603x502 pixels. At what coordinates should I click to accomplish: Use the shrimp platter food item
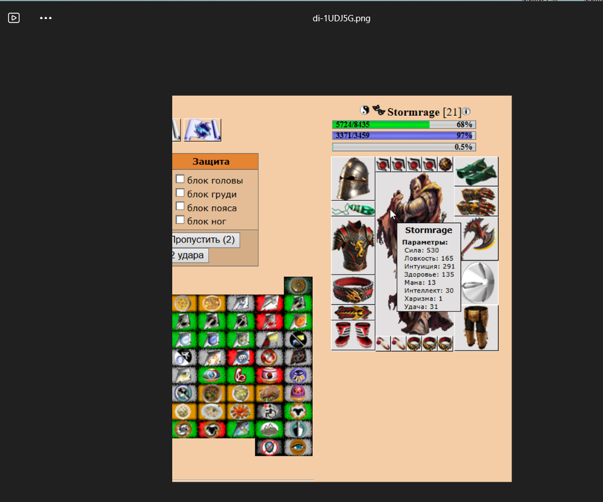tap(240, 411)
